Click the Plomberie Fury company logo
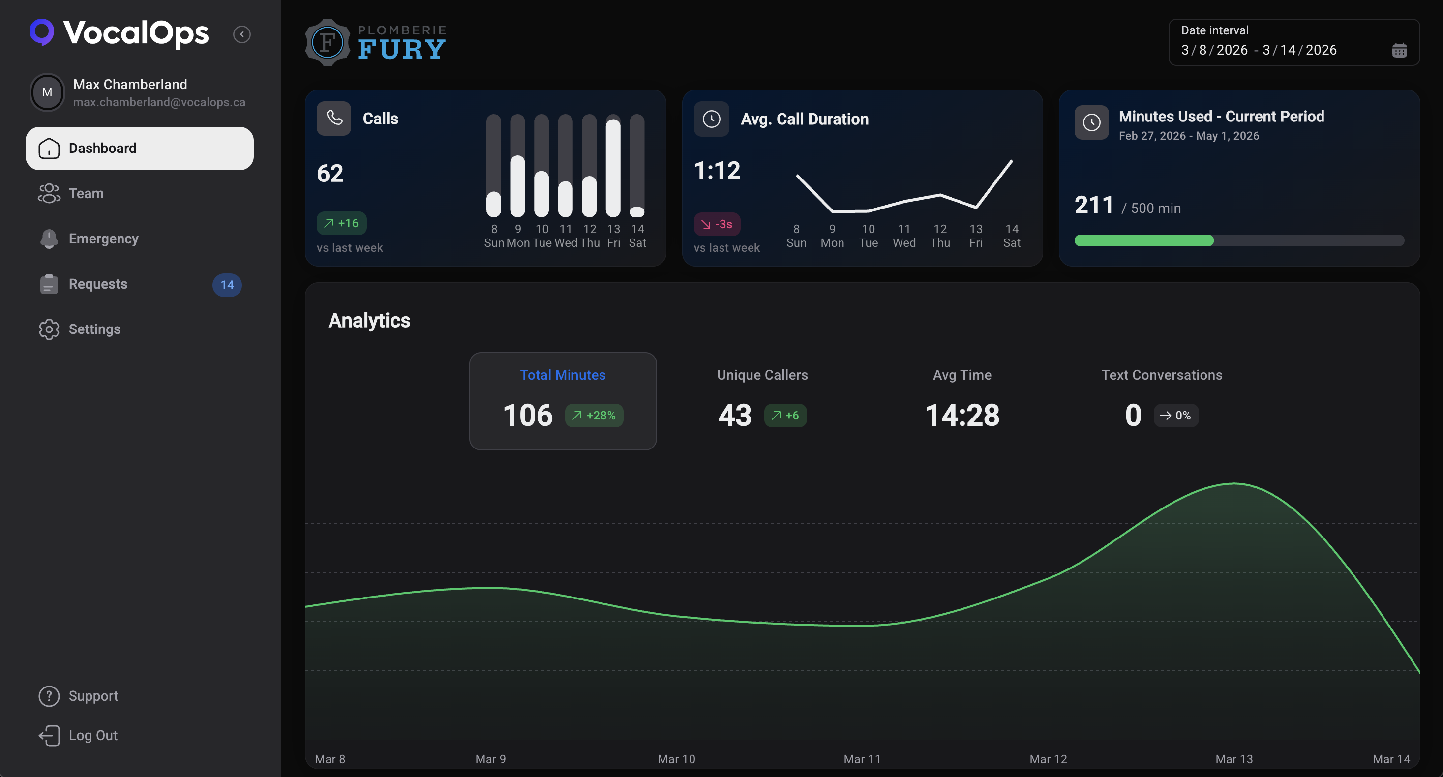 pos(376,43)
